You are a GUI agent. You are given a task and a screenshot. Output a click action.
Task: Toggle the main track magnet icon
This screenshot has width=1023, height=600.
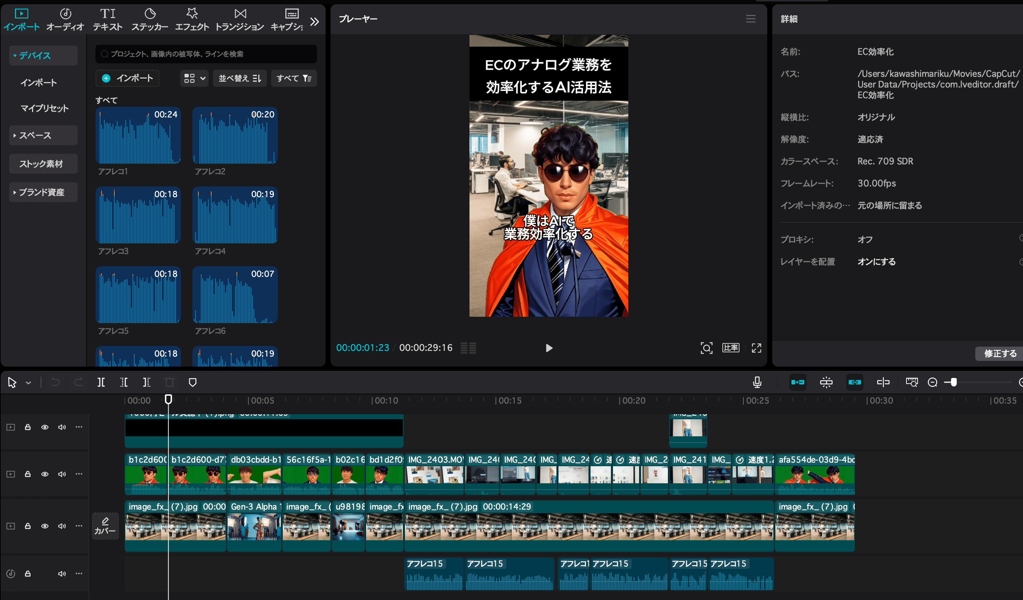tap(798, 382)
